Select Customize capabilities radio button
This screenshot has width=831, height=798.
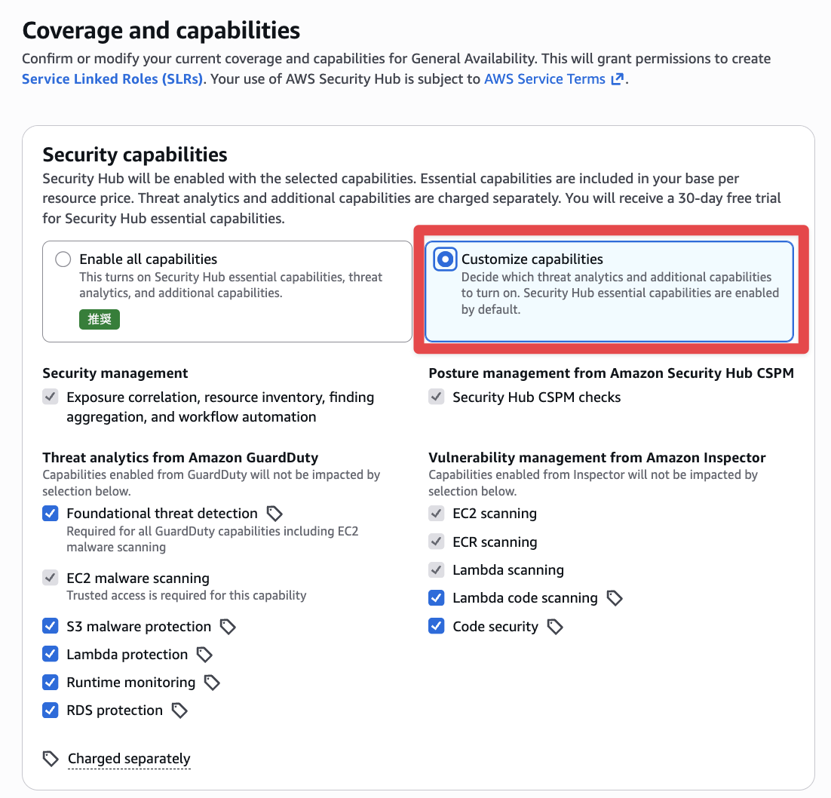tap(446, 259)
